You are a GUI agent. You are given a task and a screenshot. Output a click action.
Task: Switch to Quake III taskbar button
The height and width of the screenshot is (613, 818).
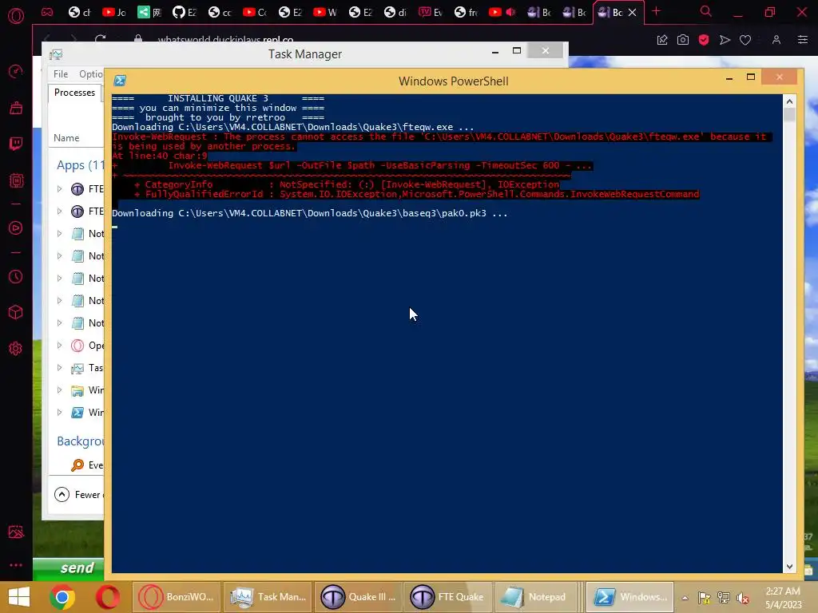358,597
